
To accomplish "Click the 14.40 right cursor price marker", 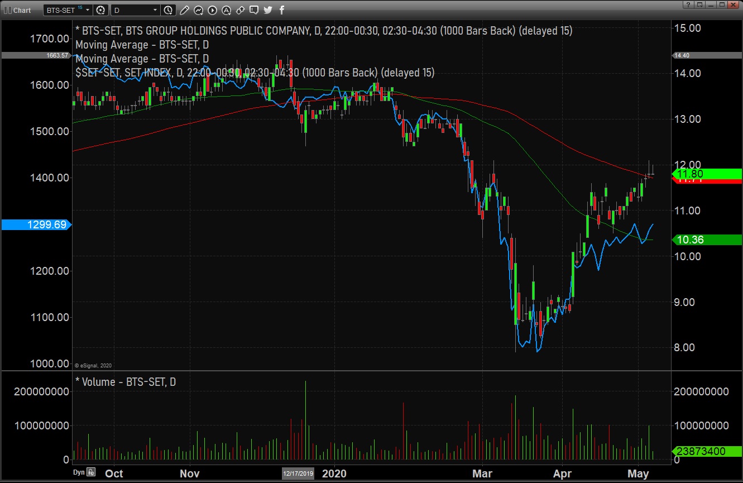I will [x=707, y=55].
